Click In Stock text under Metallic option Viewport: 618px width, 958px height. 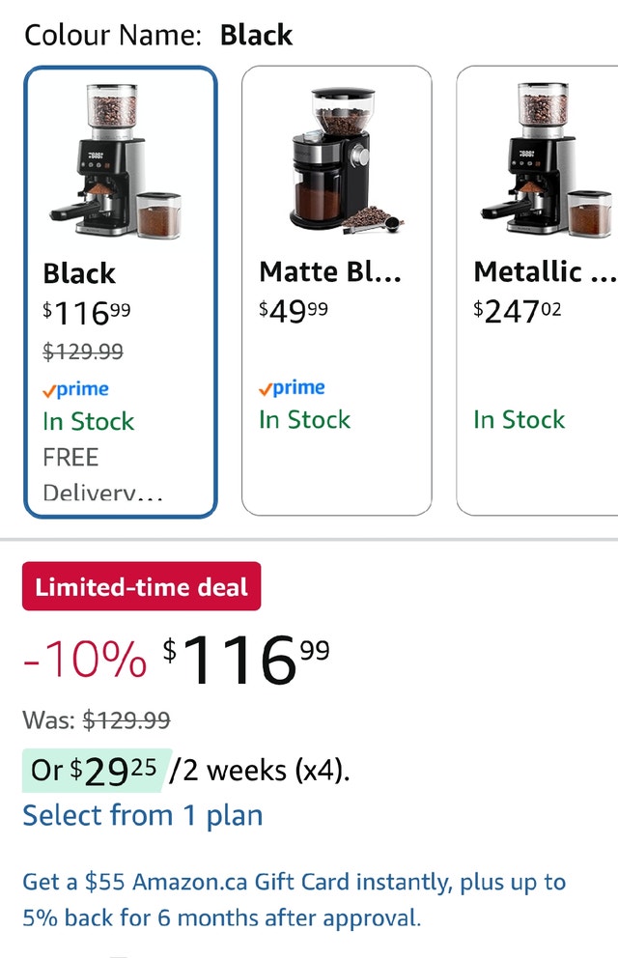click(x=519, y=419)
